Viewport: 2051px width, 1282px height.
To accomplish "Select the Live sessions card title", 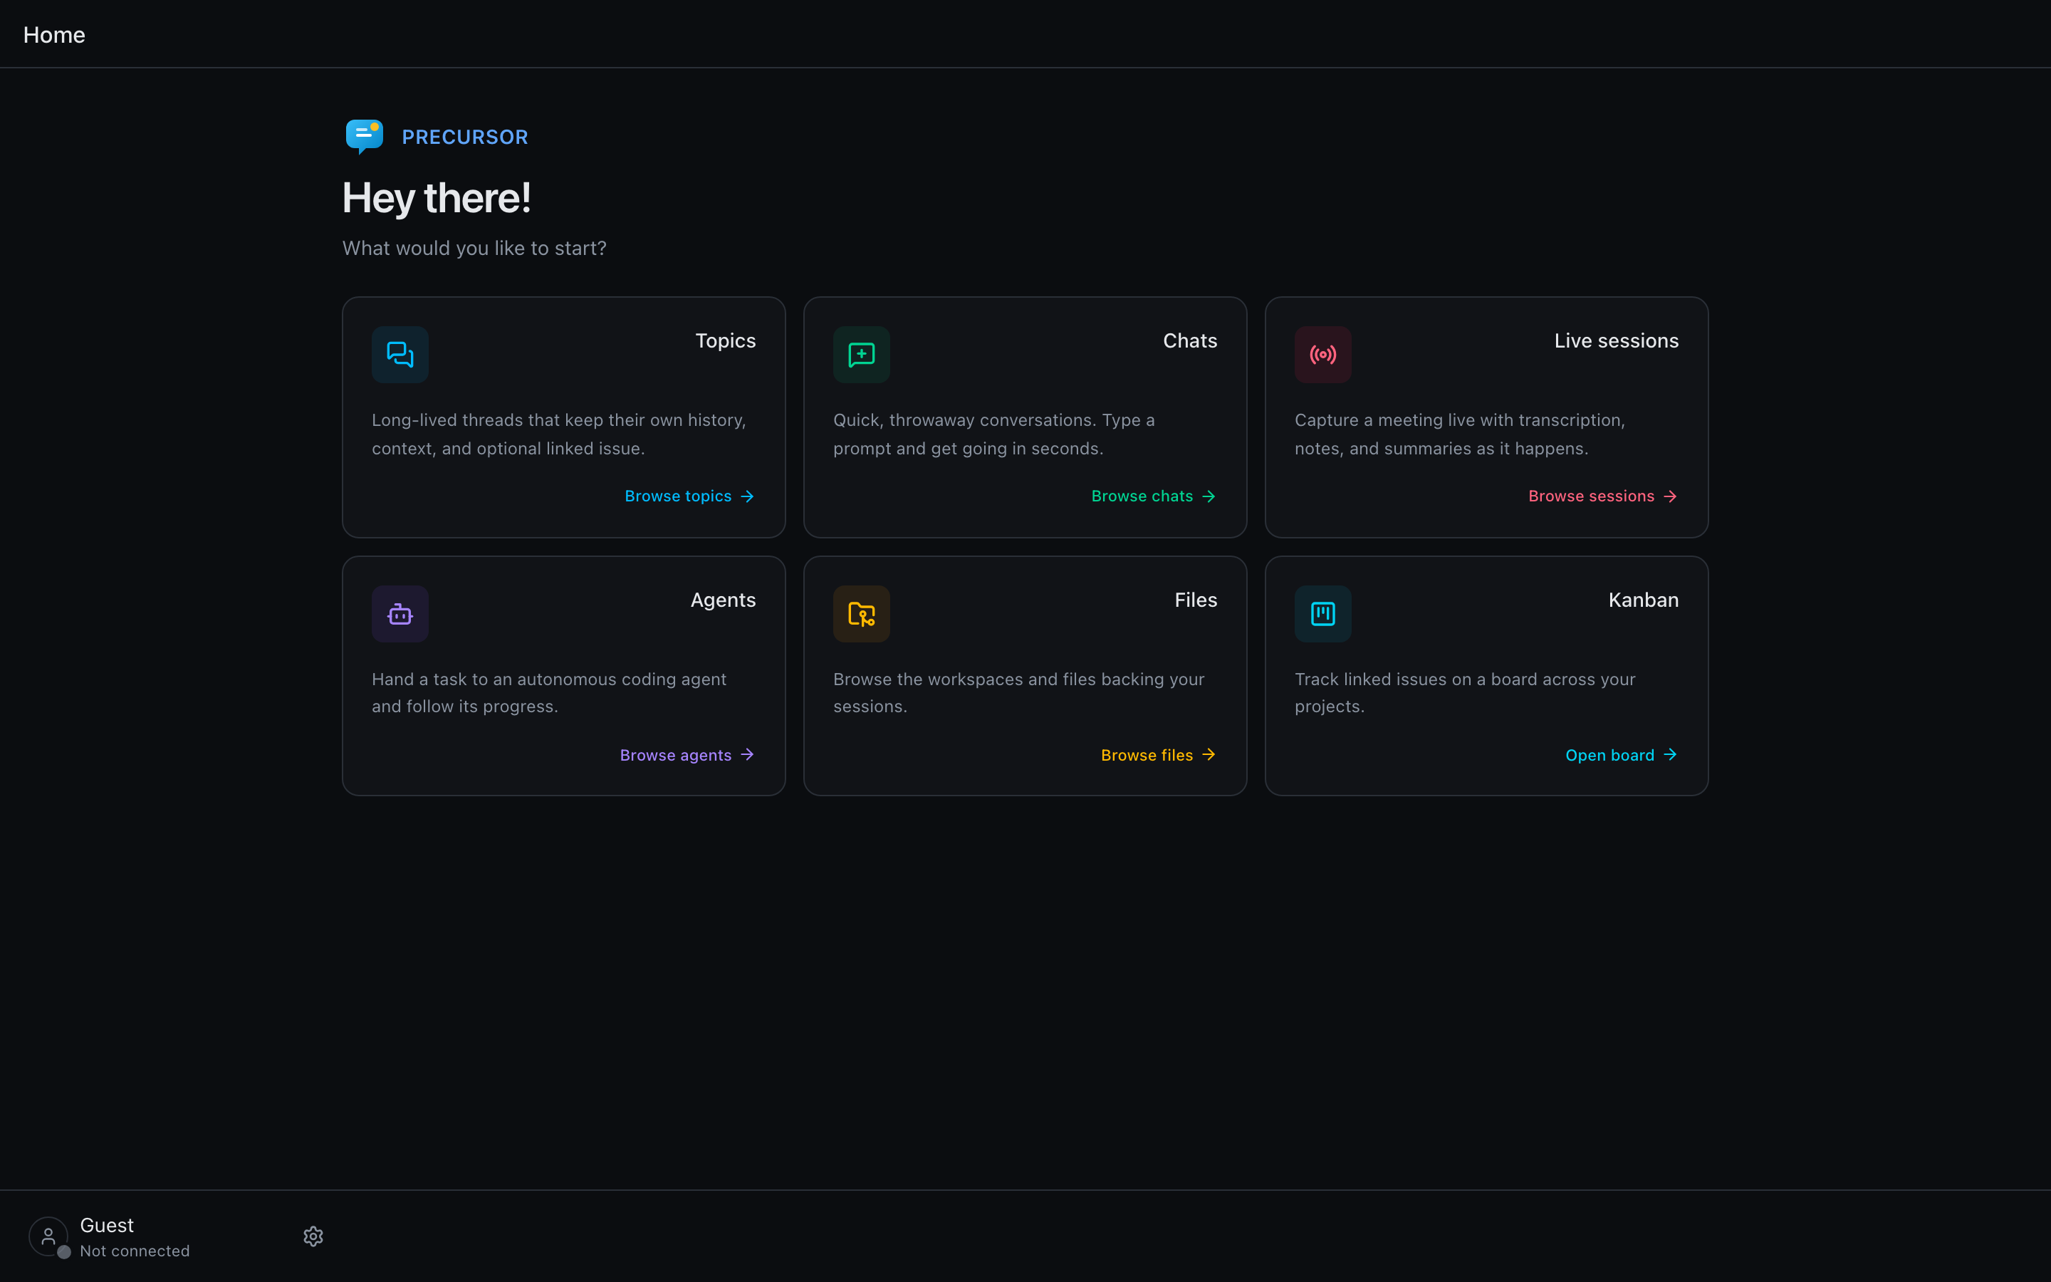I will pyautogui.click(x=1616, y=341).
